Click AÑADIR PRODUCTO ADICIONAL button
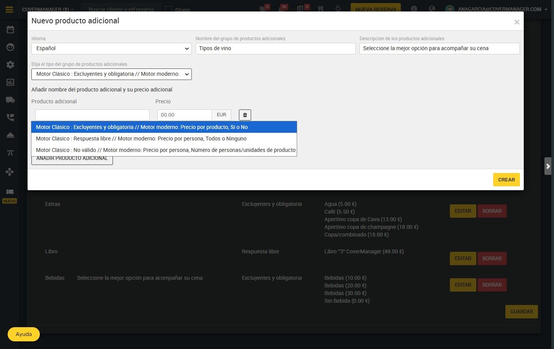 [72, 158]
